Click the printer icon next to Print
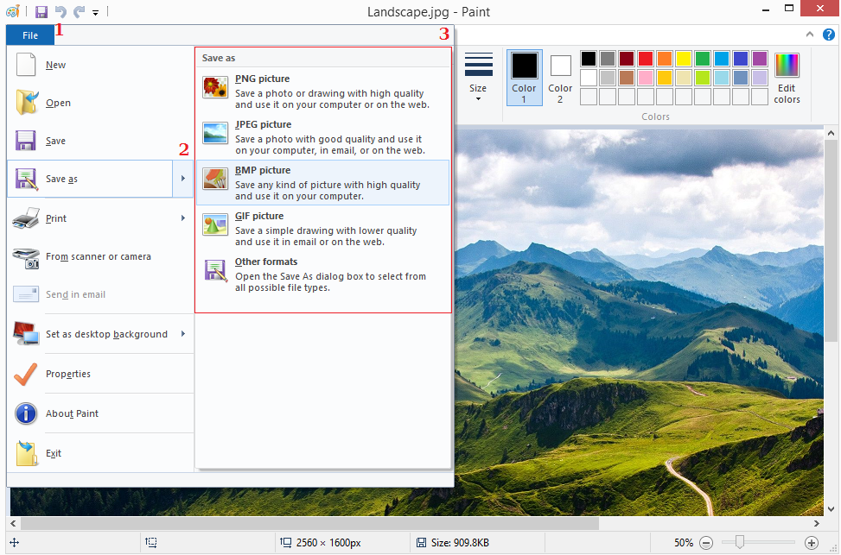841x555 pixels. [x=26, y=218]
